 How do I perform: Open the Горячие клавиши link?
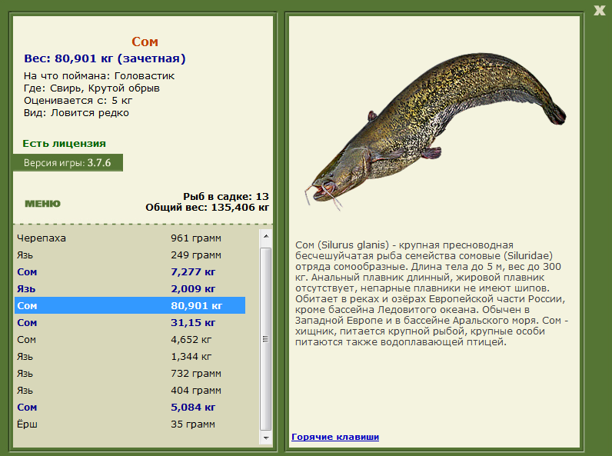335,437
